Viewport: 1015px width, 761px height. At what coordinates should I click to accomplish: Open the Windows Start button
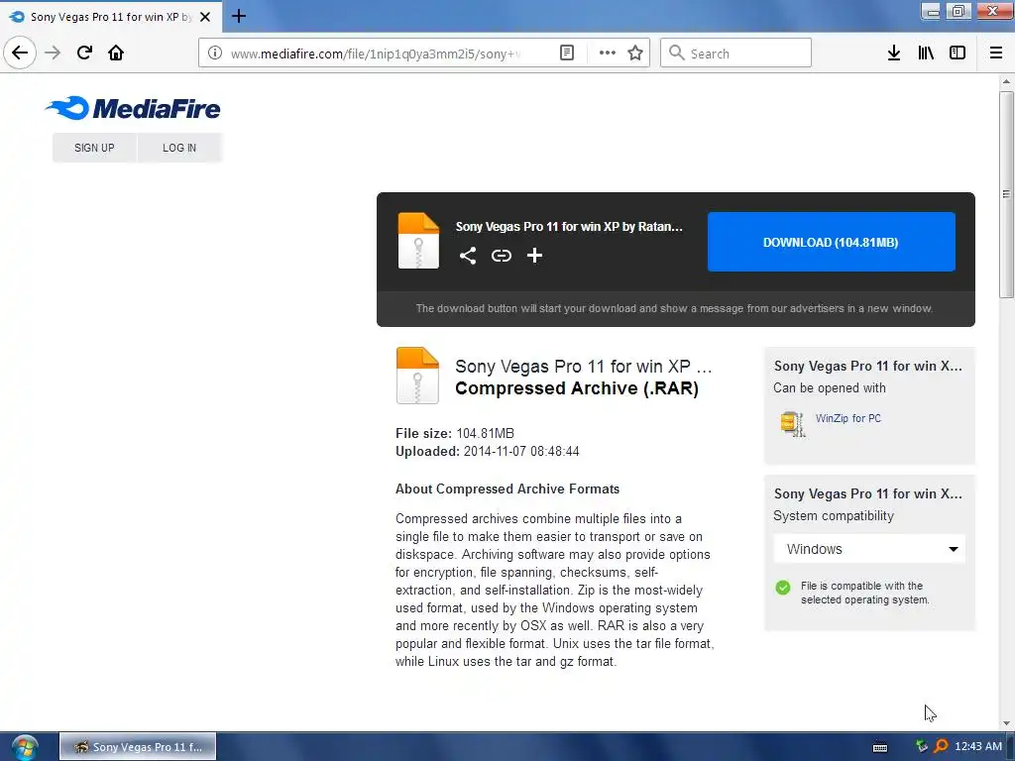click(x=25, y=747)
